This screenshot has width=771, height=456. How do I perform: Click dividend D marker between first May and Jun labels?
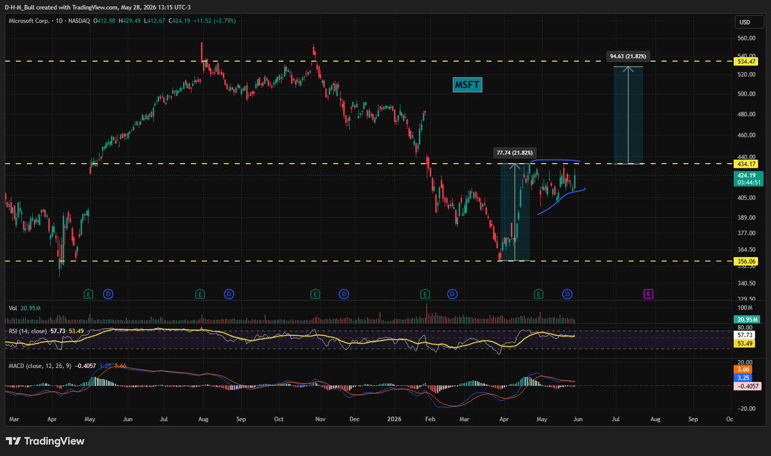[x=109, y=294]
